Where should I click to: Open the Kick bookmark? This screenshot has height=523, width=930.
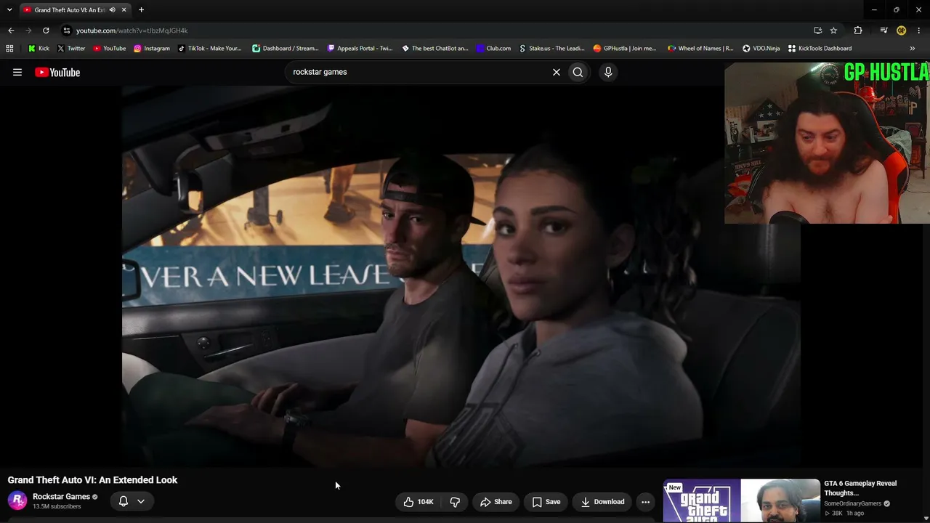(x=39, y=49)
